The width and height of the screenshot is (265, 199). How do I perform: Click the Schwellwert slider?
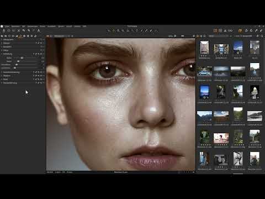(26, 65)
